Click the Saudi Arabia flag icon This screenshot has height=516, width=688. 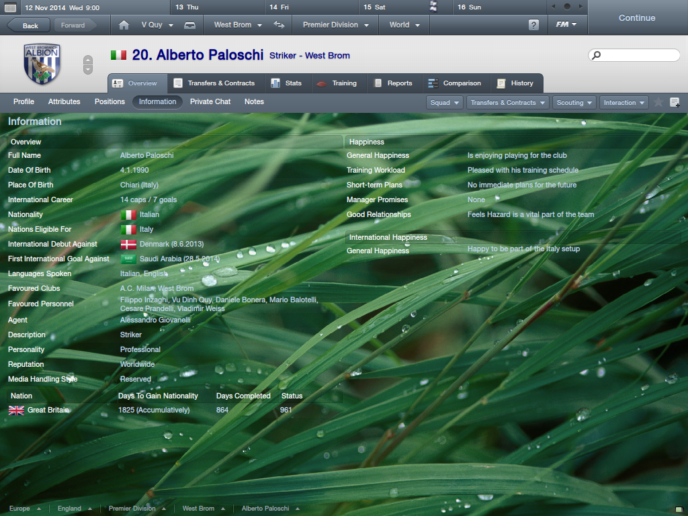pyautogui.click(x=128, y=259)
